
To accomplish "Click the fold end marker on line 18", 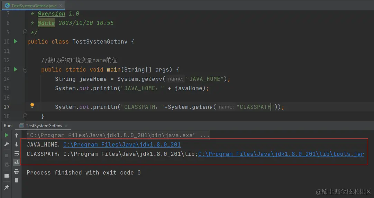I will pos(25,116).
